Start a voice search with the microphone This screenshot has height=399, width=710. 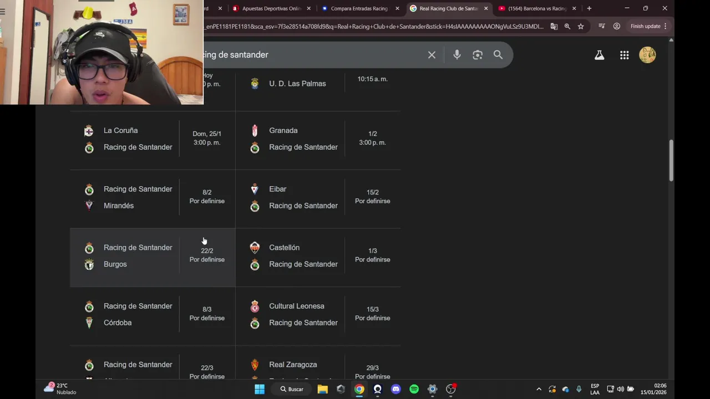click(457, 55)
